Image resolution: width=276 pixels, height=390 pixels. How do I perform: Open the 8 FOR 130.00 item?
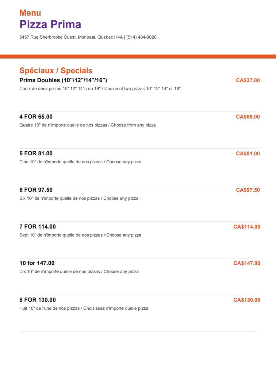pos(38,300)
